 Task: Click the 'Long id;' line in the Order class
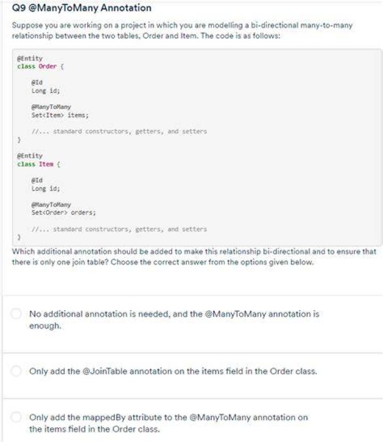(46, 91)
